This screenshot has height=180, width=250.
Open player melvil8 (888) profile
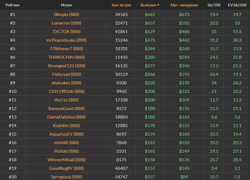tap(66, 143)
